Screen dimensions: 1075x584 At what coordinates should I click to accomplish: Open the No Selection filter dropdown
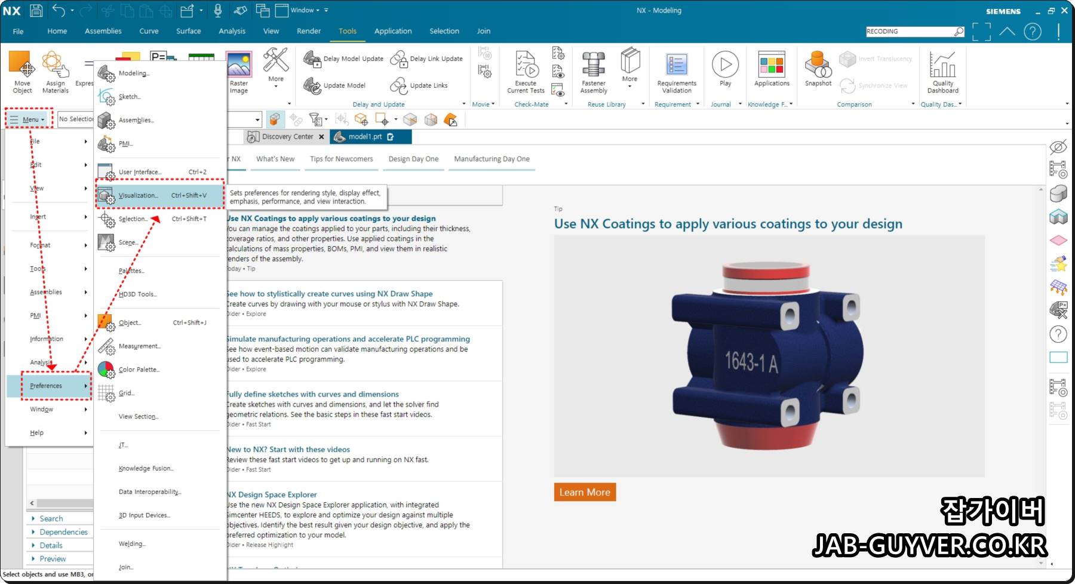click(76, 119)
